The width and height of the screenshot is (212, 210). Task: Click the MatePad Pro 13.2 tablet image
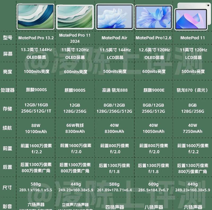(36, 17)
